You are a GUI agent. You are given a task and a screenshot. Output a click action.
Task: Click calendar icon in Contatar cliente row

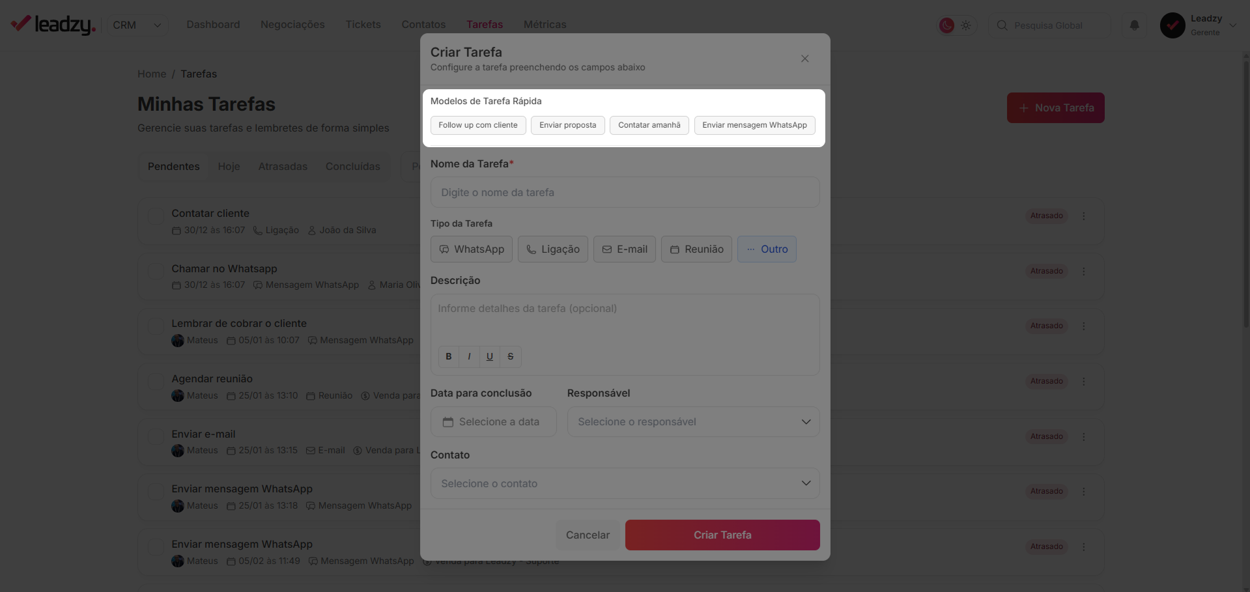176,231
